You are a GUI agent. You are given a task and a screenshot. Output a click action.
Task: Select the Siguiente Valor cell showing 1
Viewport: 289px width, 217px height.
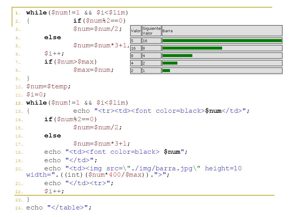[x=151, y=71]
